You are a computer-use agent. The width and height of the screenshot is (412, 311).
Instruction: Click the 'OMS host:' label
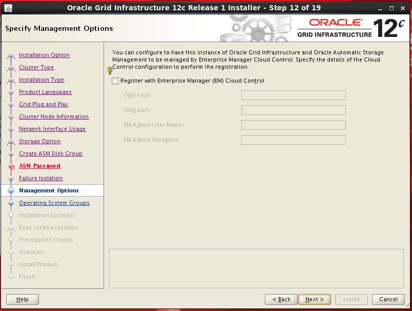pos(137,95)
